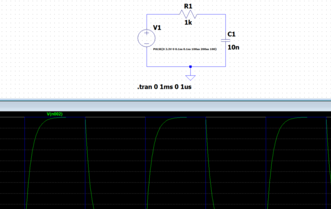Click the 10n capacitor value
The width and height of the screenshot is (331, 209).
point(233,48)
